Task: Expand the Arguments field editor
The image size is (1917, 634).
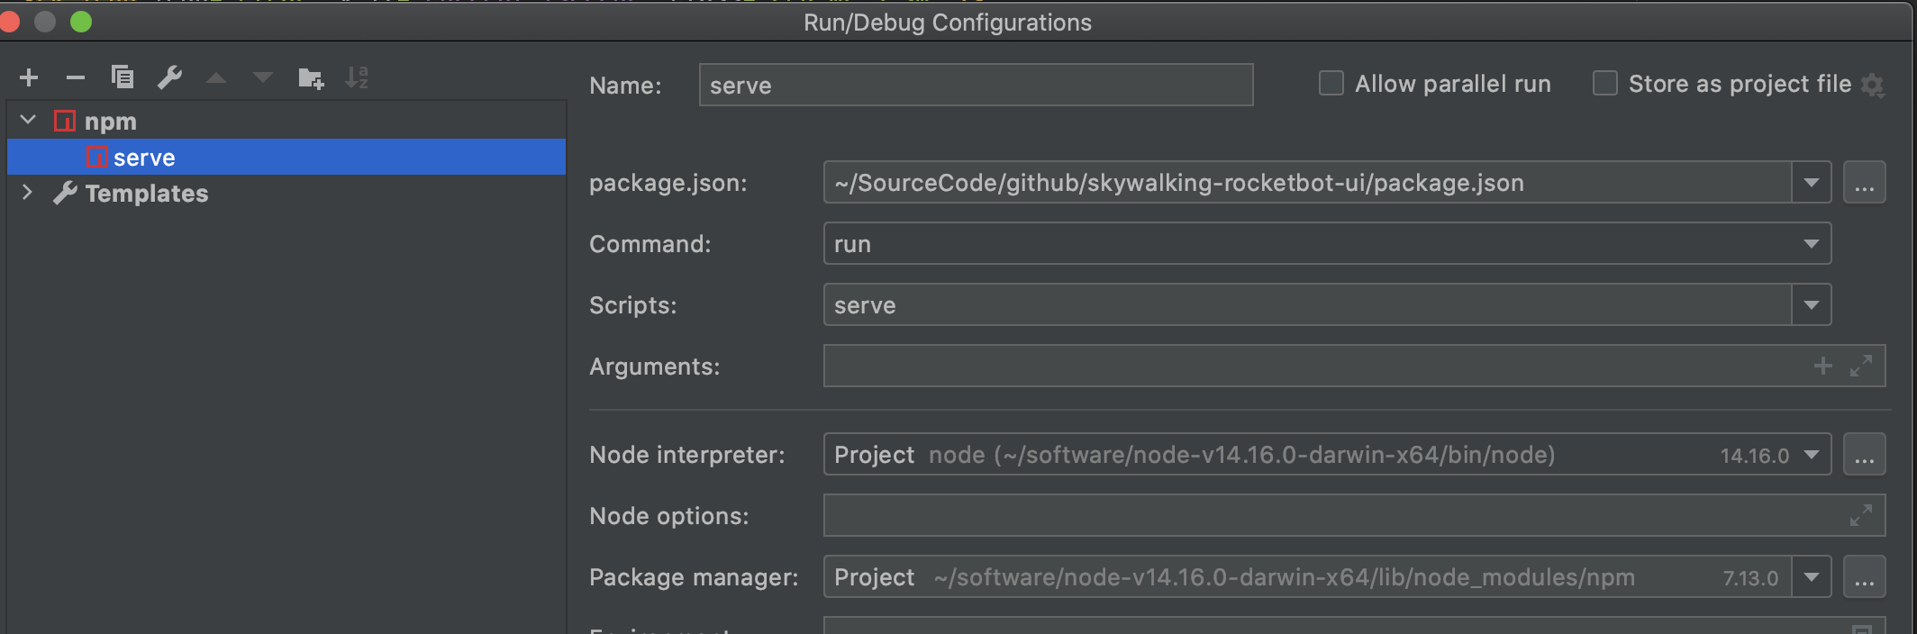Action: pos(1861,366)
